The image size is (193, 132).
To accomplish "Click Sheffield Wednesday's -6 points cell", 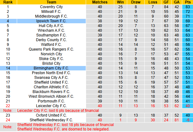I will click(188, 120).
